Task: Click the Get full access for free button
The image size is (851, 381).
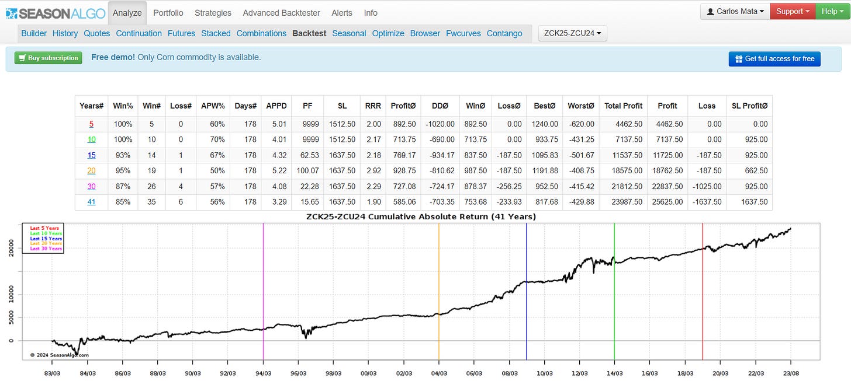Action: tap(774, 58)
